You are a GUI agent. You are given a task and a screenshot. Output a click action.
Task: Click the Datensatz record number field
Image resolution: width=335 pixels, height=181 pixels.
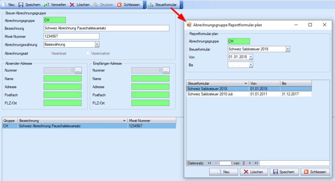tap(226, 163)
